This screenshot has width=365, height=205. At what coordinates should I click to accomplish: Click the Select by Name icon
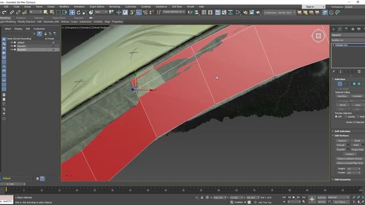pyautogui.click(x=52, y=13)
